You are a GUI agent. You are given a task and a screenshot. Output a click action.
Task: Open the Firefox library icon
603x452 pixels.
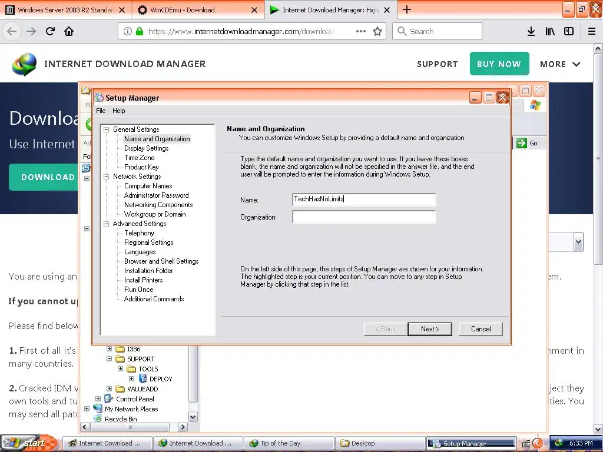coord(550,31)
